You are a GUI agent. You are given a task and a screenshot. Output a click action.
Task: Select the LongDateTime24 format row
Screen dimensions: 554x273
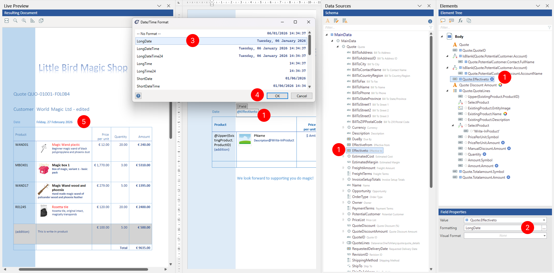[221, 56]
